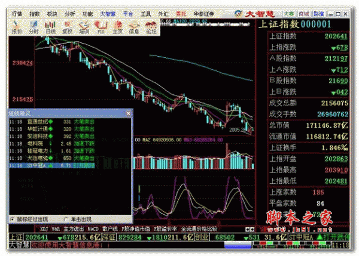This screenshot has width=359, height=256.
Task: Open the 大智慧 menu
Action: tap(108, 14)
